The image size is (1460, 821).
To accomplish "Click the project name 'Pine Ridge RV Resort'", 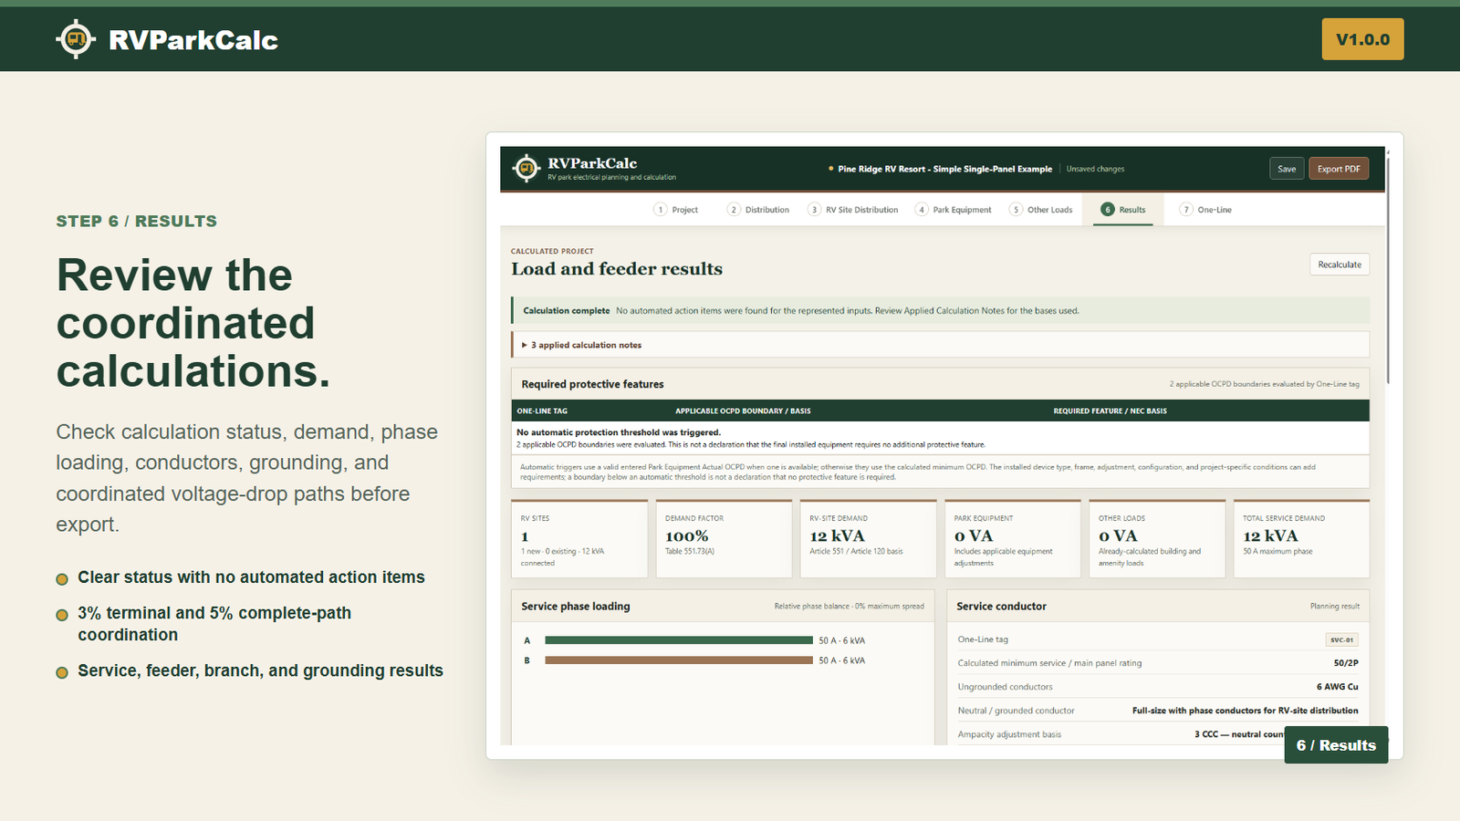I will tap(944, 169).
